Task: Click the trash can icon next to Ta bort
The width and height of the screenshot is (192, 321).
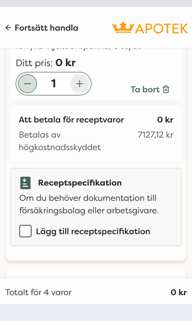Action: (166, 90)
